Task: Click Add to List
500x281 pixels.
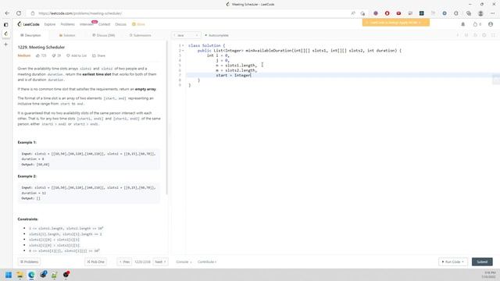Action: click(77, 55)
